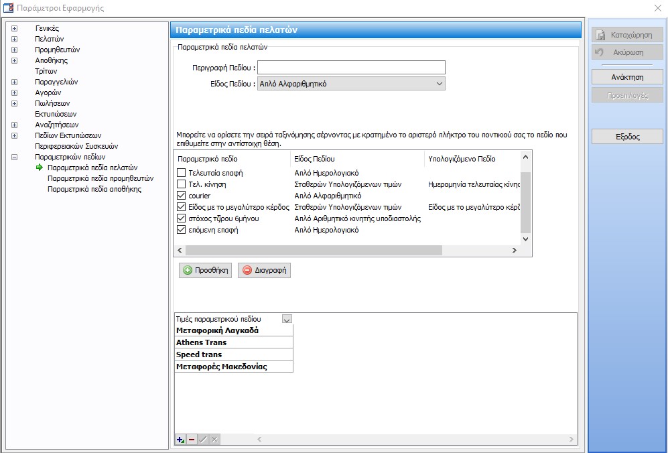Click the Ακύρωση button

[x=627, y=52]
